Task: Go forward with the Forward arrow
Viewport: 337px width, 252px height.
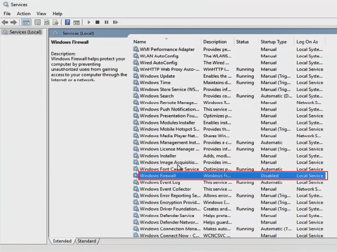Action: [14, 22]
